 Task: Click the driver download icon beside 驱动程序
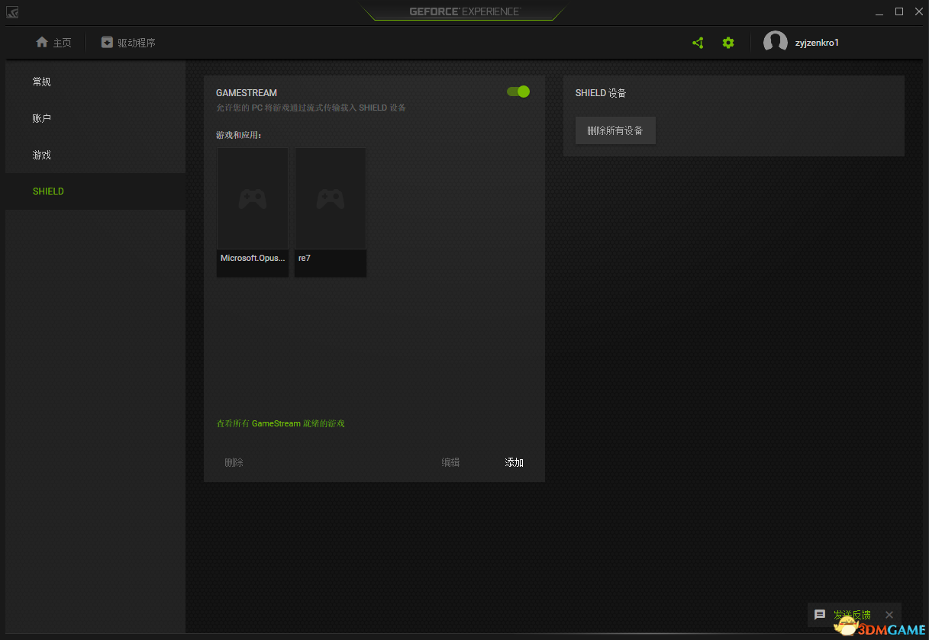point(107,42)
